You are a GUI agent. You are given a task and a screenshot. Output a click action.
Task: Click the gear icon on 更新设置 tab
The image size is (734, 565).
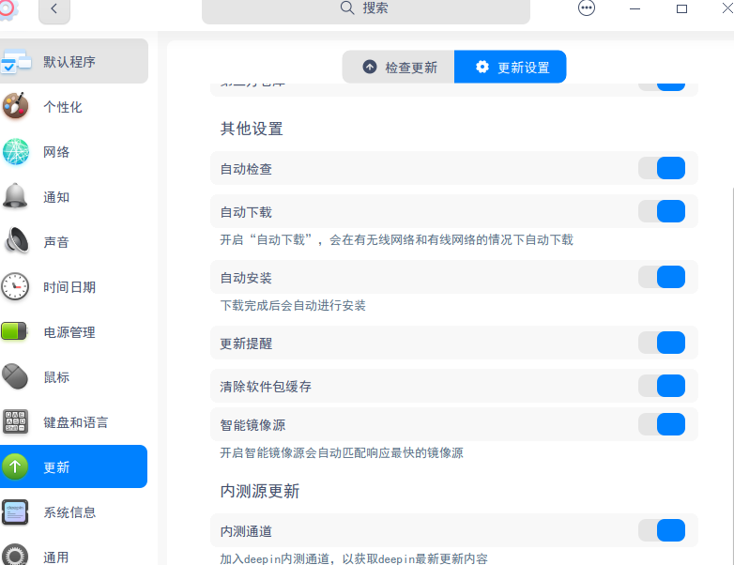tap(482, 67)
